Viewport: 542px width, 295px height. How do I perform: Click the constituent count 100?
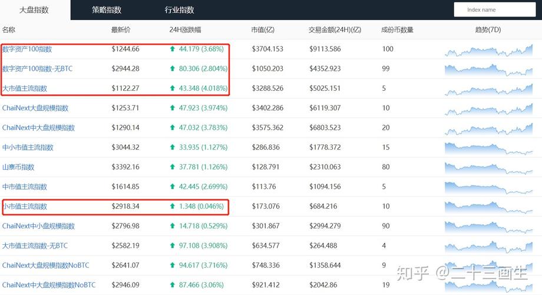(x=388, y=49)
